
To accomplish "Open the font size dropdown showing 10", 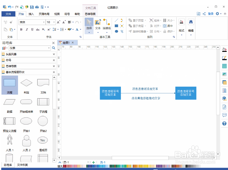I will coord(54,22).
